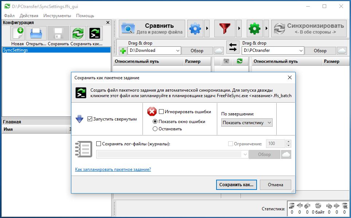Open the Как запланировать пакетное задание link
Screen dimensions: 351x218
(113, 169)
